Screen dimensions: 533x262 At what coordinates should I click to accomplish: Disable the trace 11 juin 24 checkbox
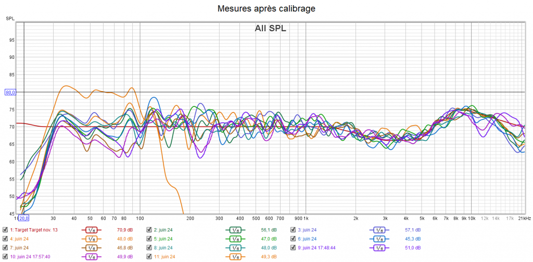coord(149,256)
